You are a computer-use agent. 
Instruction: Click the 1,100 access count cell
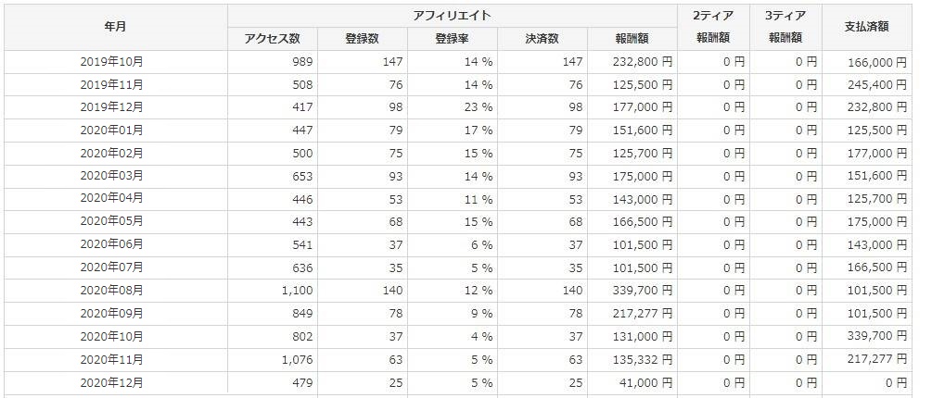tap(293, 292)
